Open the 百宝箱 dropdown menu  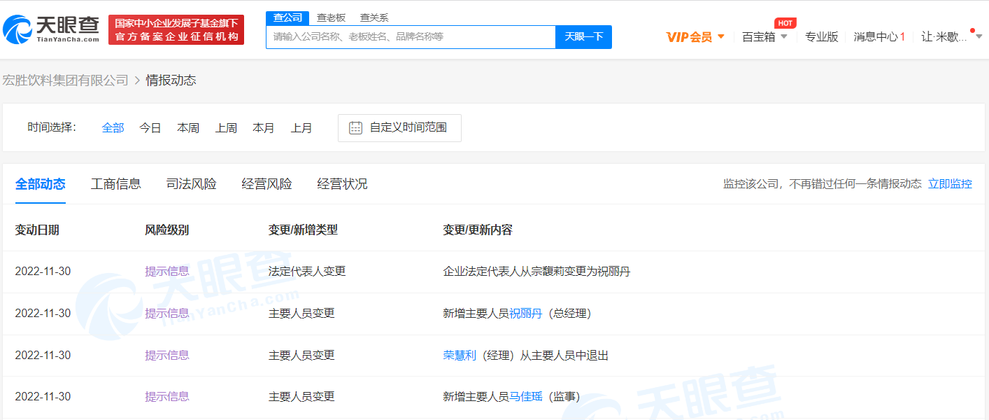[x=783, y=37]
